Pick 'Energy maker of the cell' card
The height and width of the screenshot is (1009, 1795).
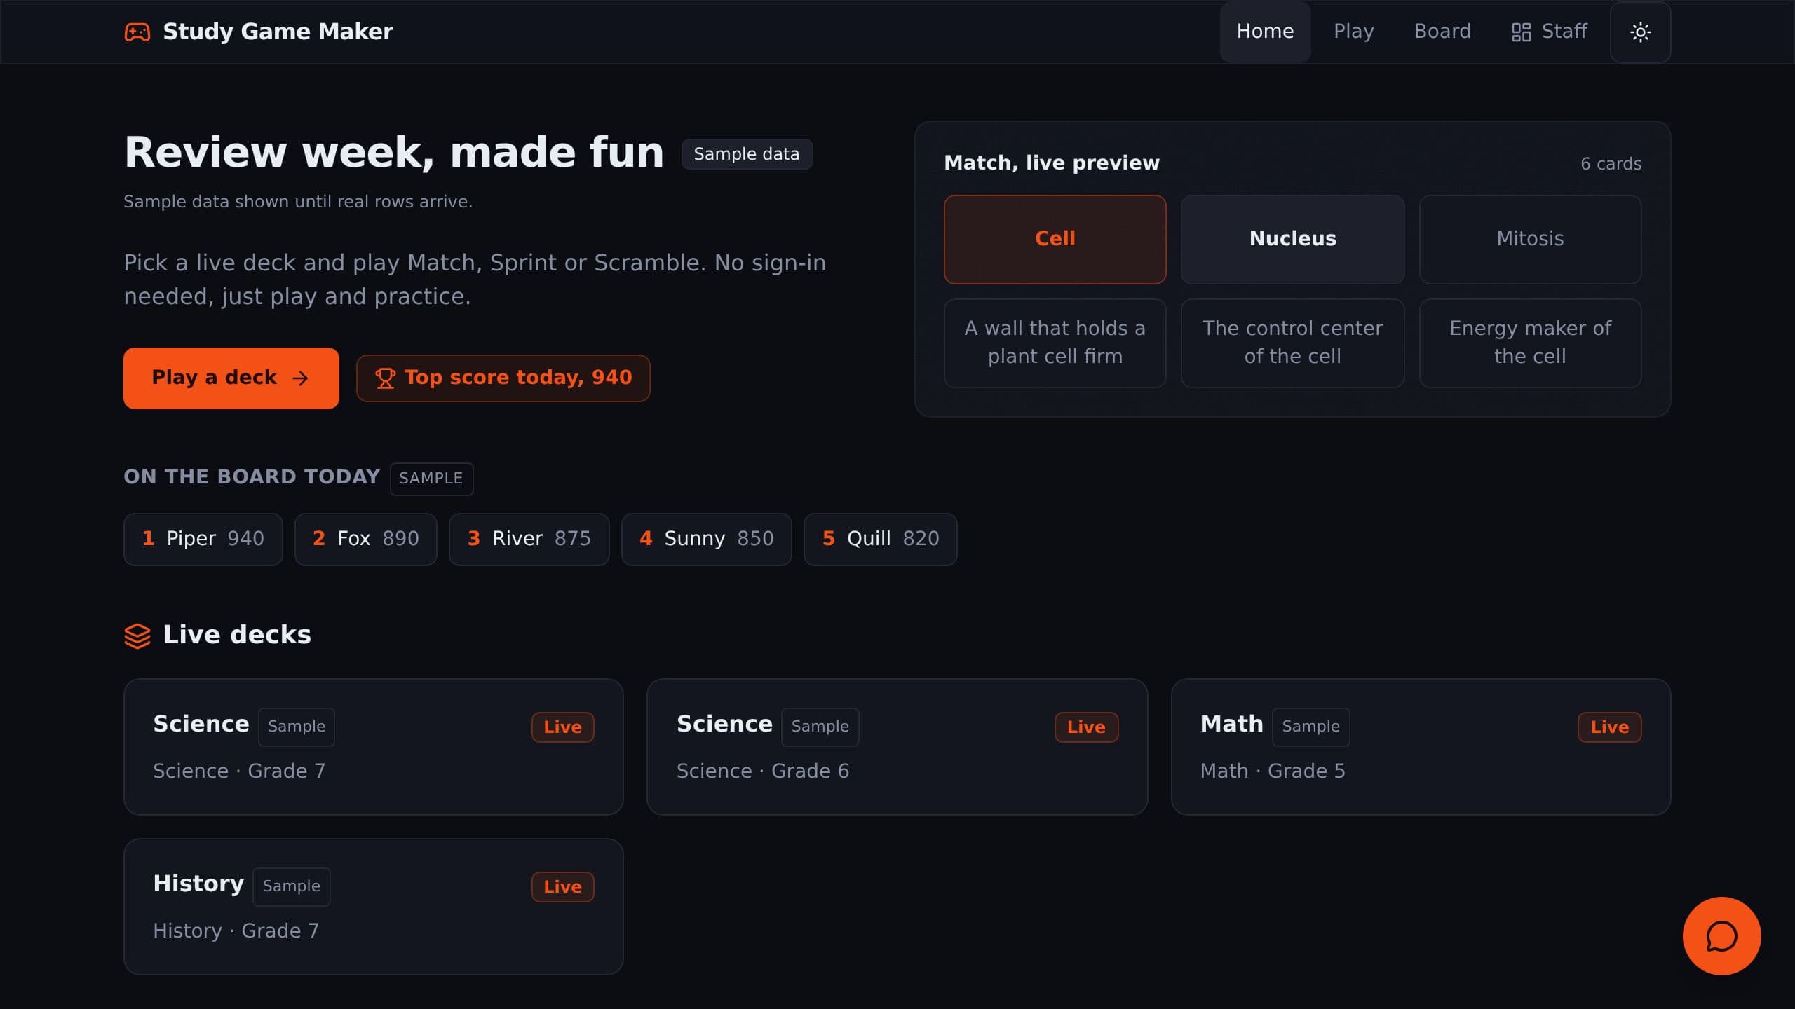pyautogui.click(x=1530, y=343)
